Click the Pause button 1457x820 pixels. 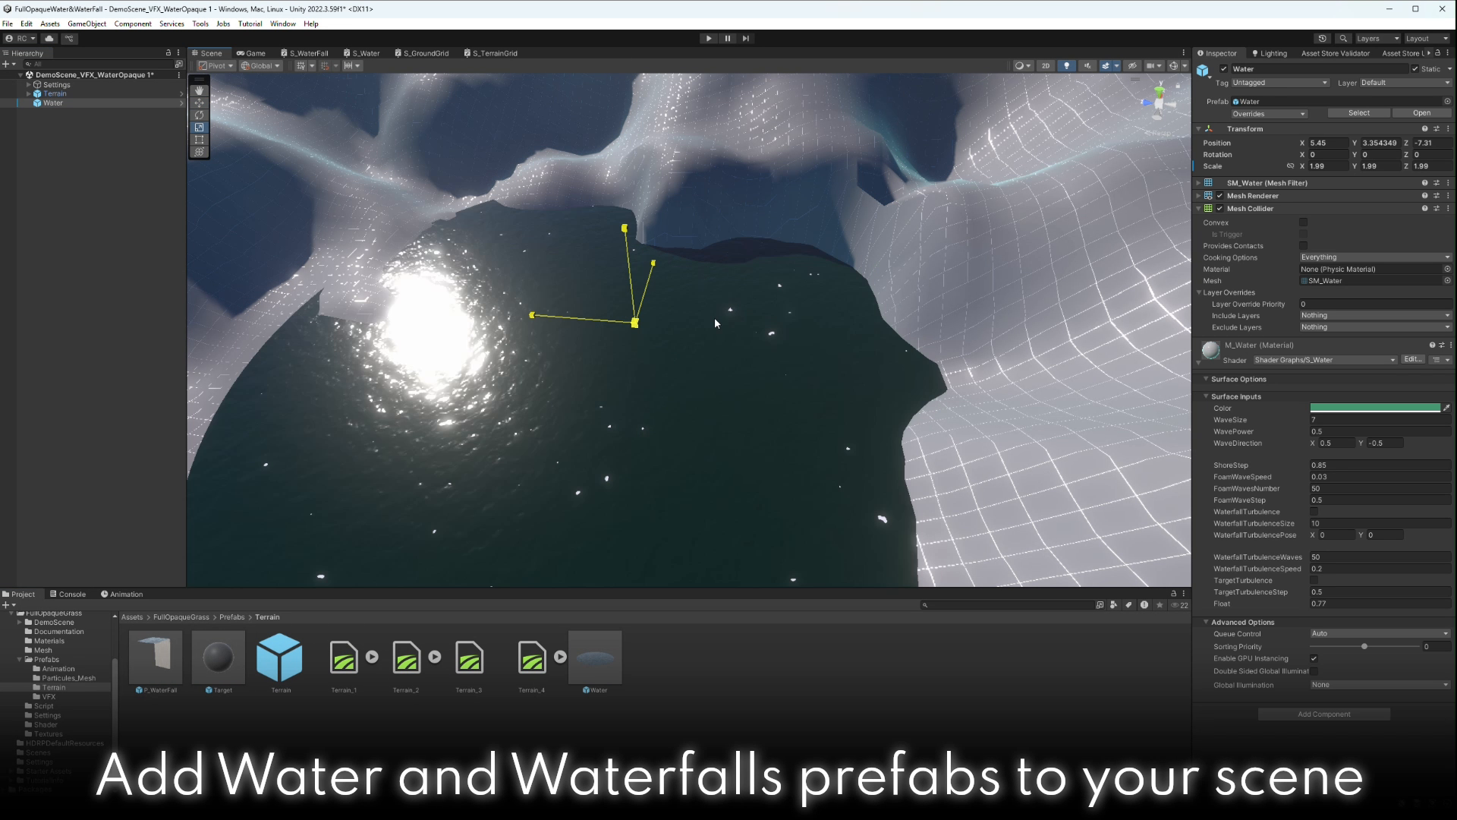[728, 39]
